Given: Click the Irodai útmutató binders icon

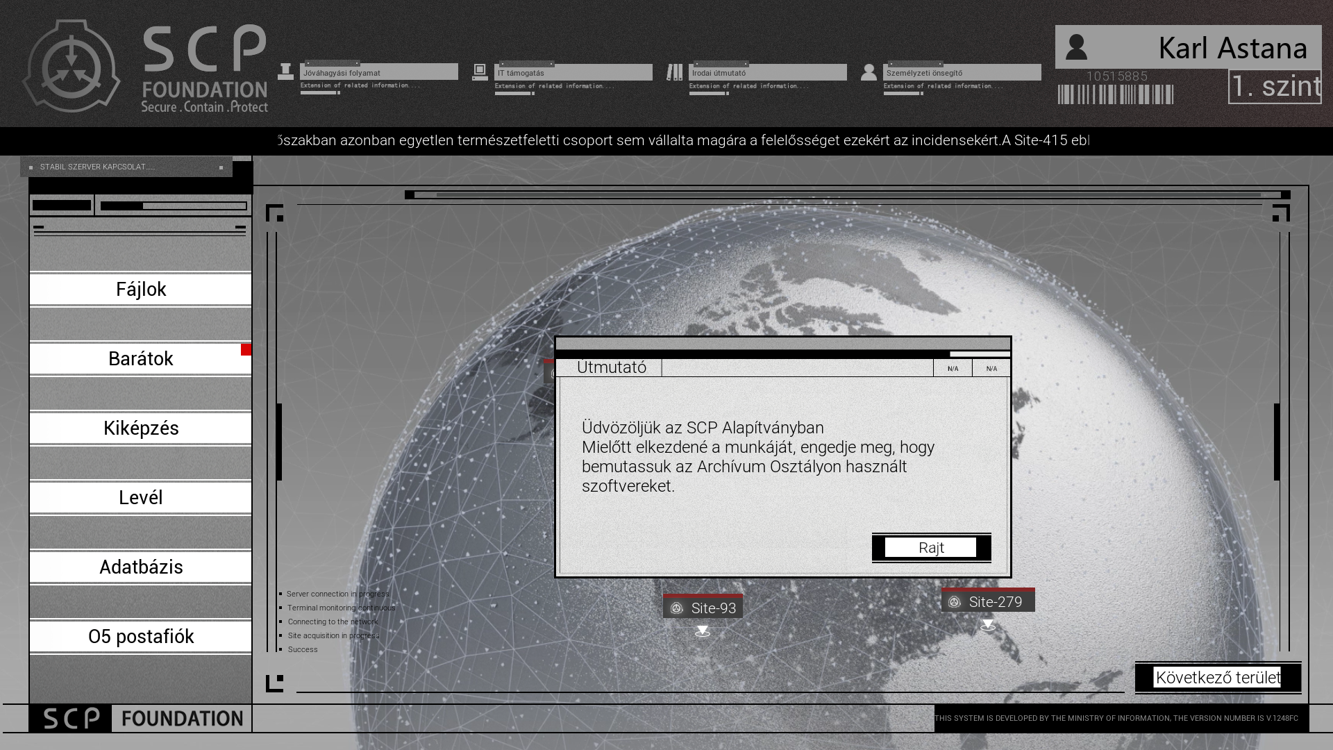Looking at the screenshot, I should tap(674, 72).
